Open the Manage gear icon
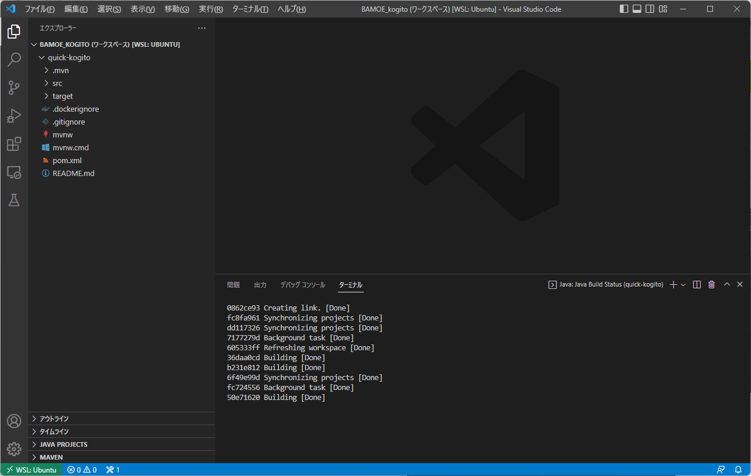 pyautogui.click(x=14, y=449)
